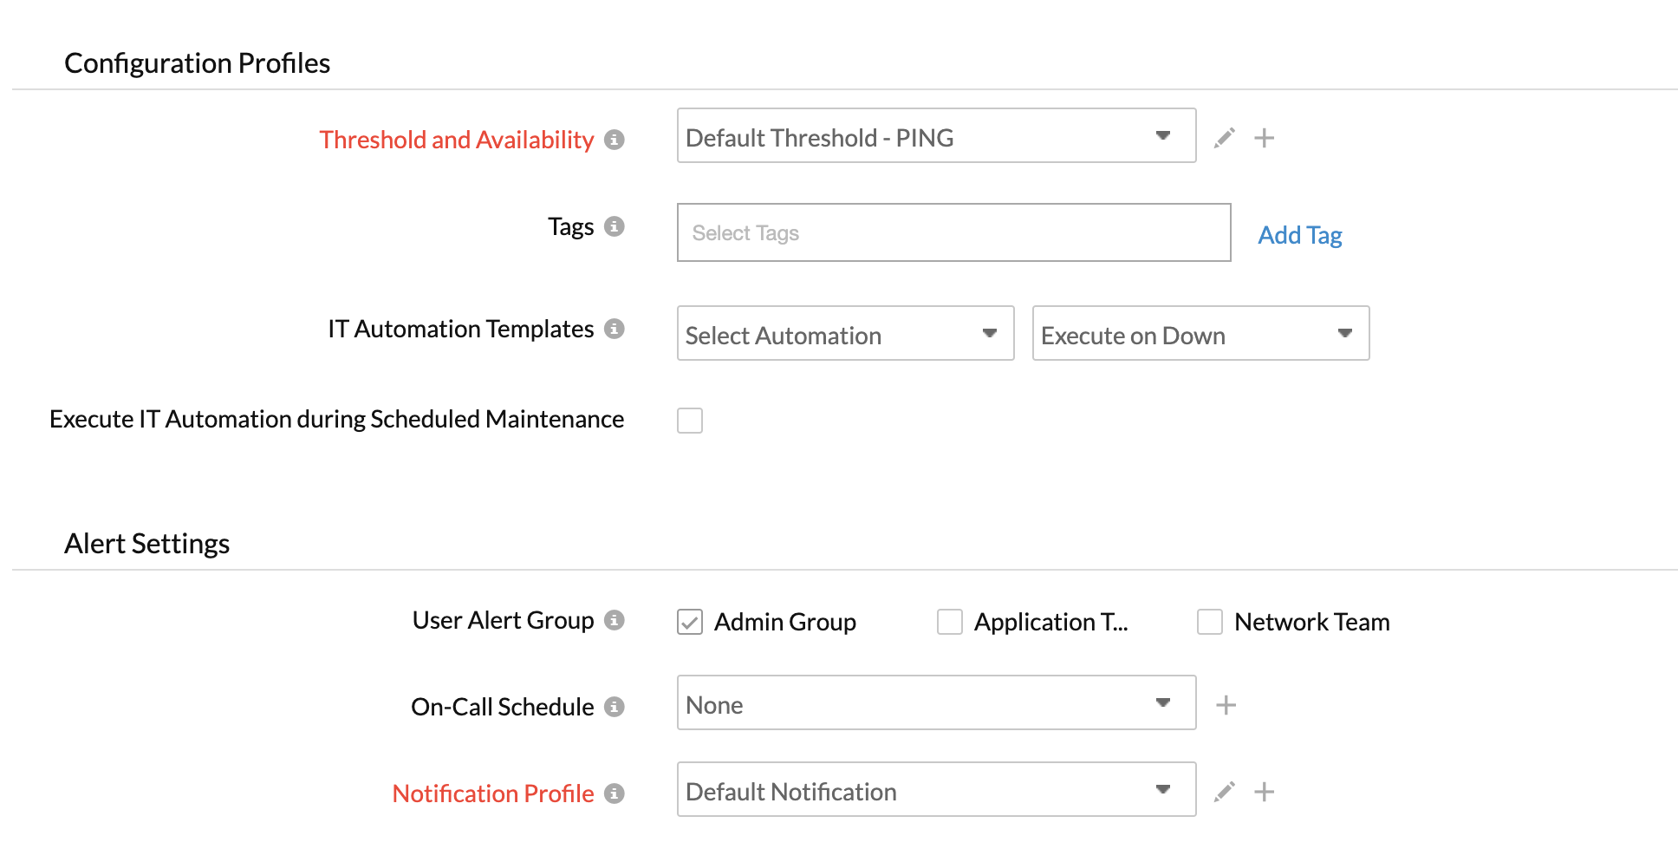The image size is (1678, 862).
Task: Click the info icon beside On-Call Schedule
Action: click(614, 707)
